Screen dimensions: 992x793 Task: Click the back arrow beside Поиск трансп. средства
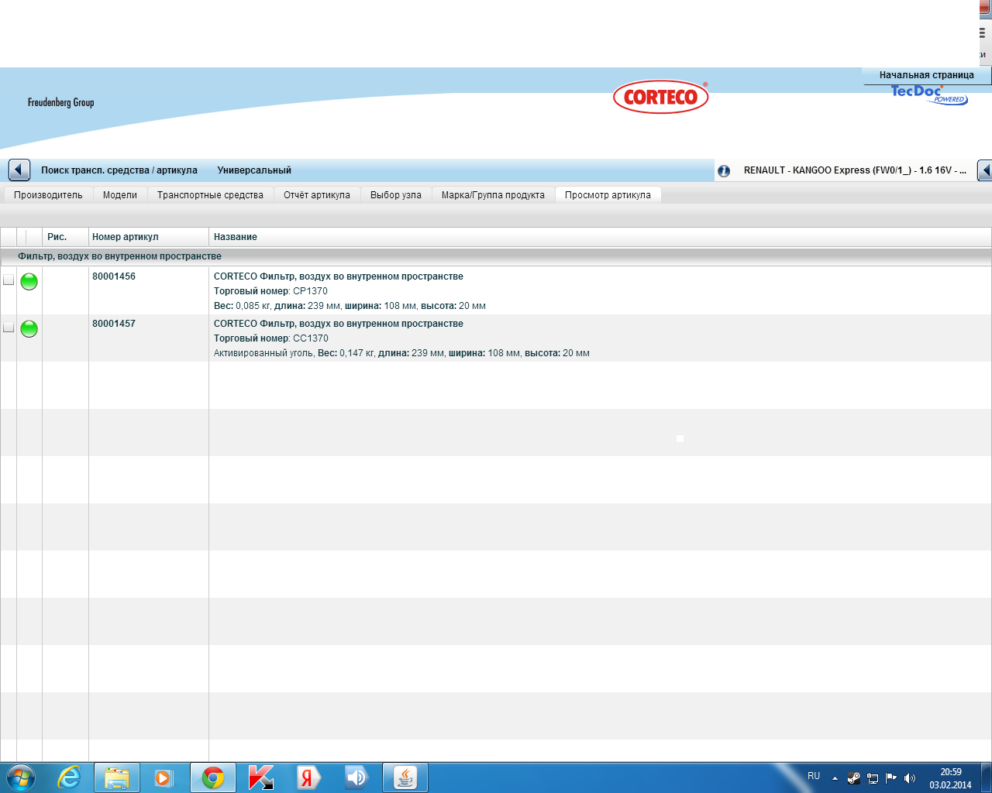pos(19,170)
